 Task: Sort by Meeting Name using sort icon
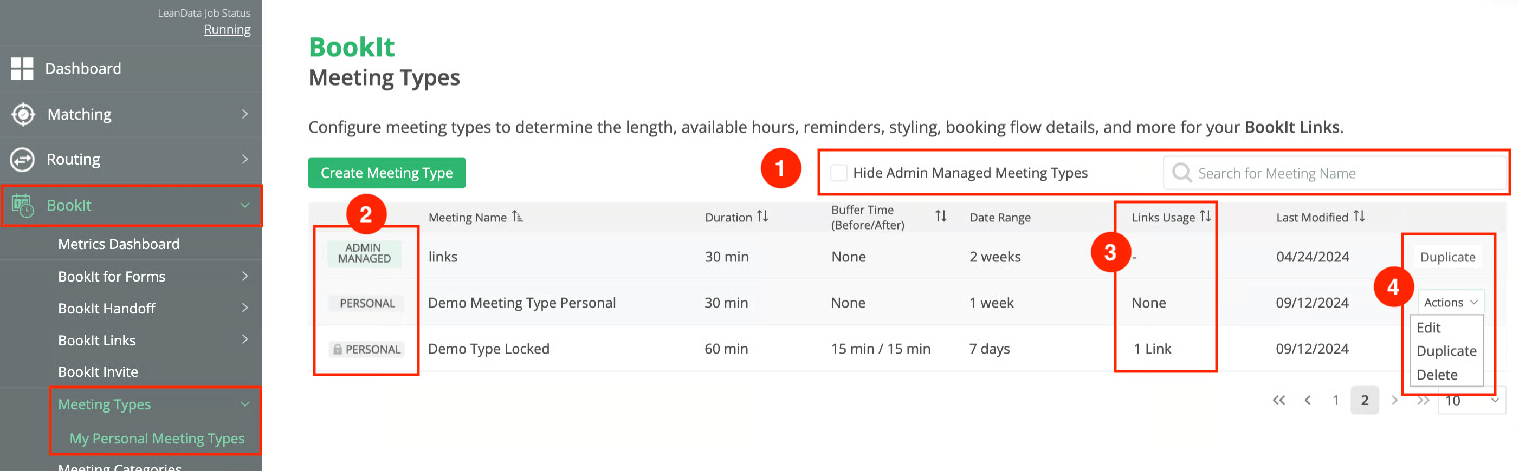click(517, 217)
